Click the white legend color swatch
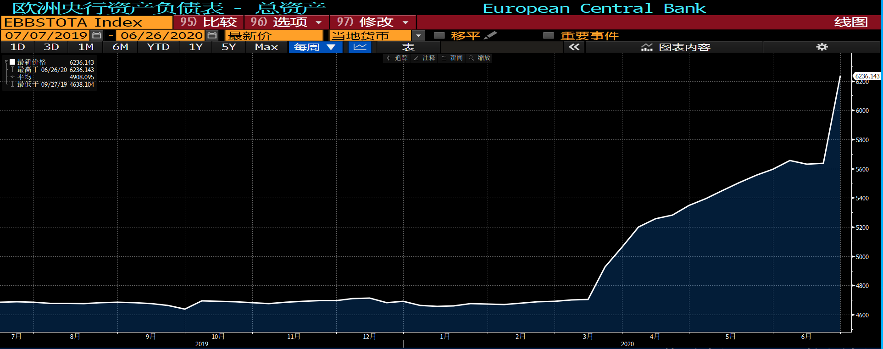 tap(12, 62)
